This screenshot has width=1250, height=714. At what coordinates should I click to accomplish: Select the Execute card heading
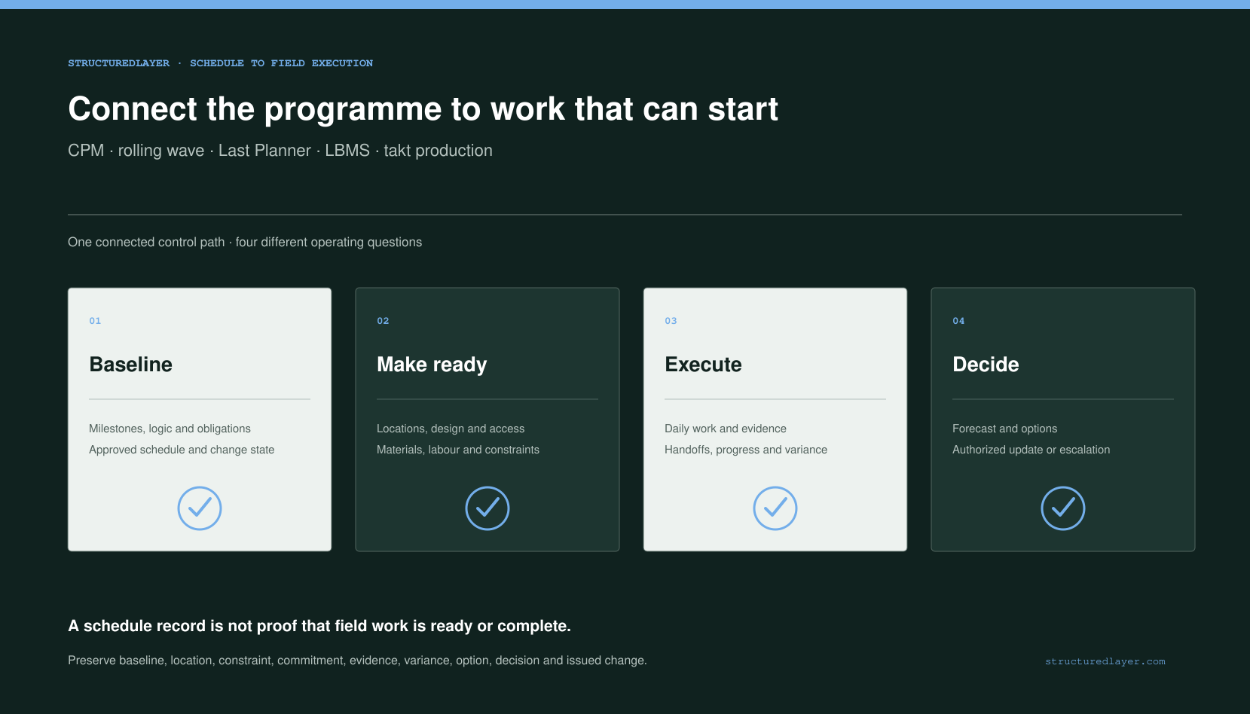(703, 365)
